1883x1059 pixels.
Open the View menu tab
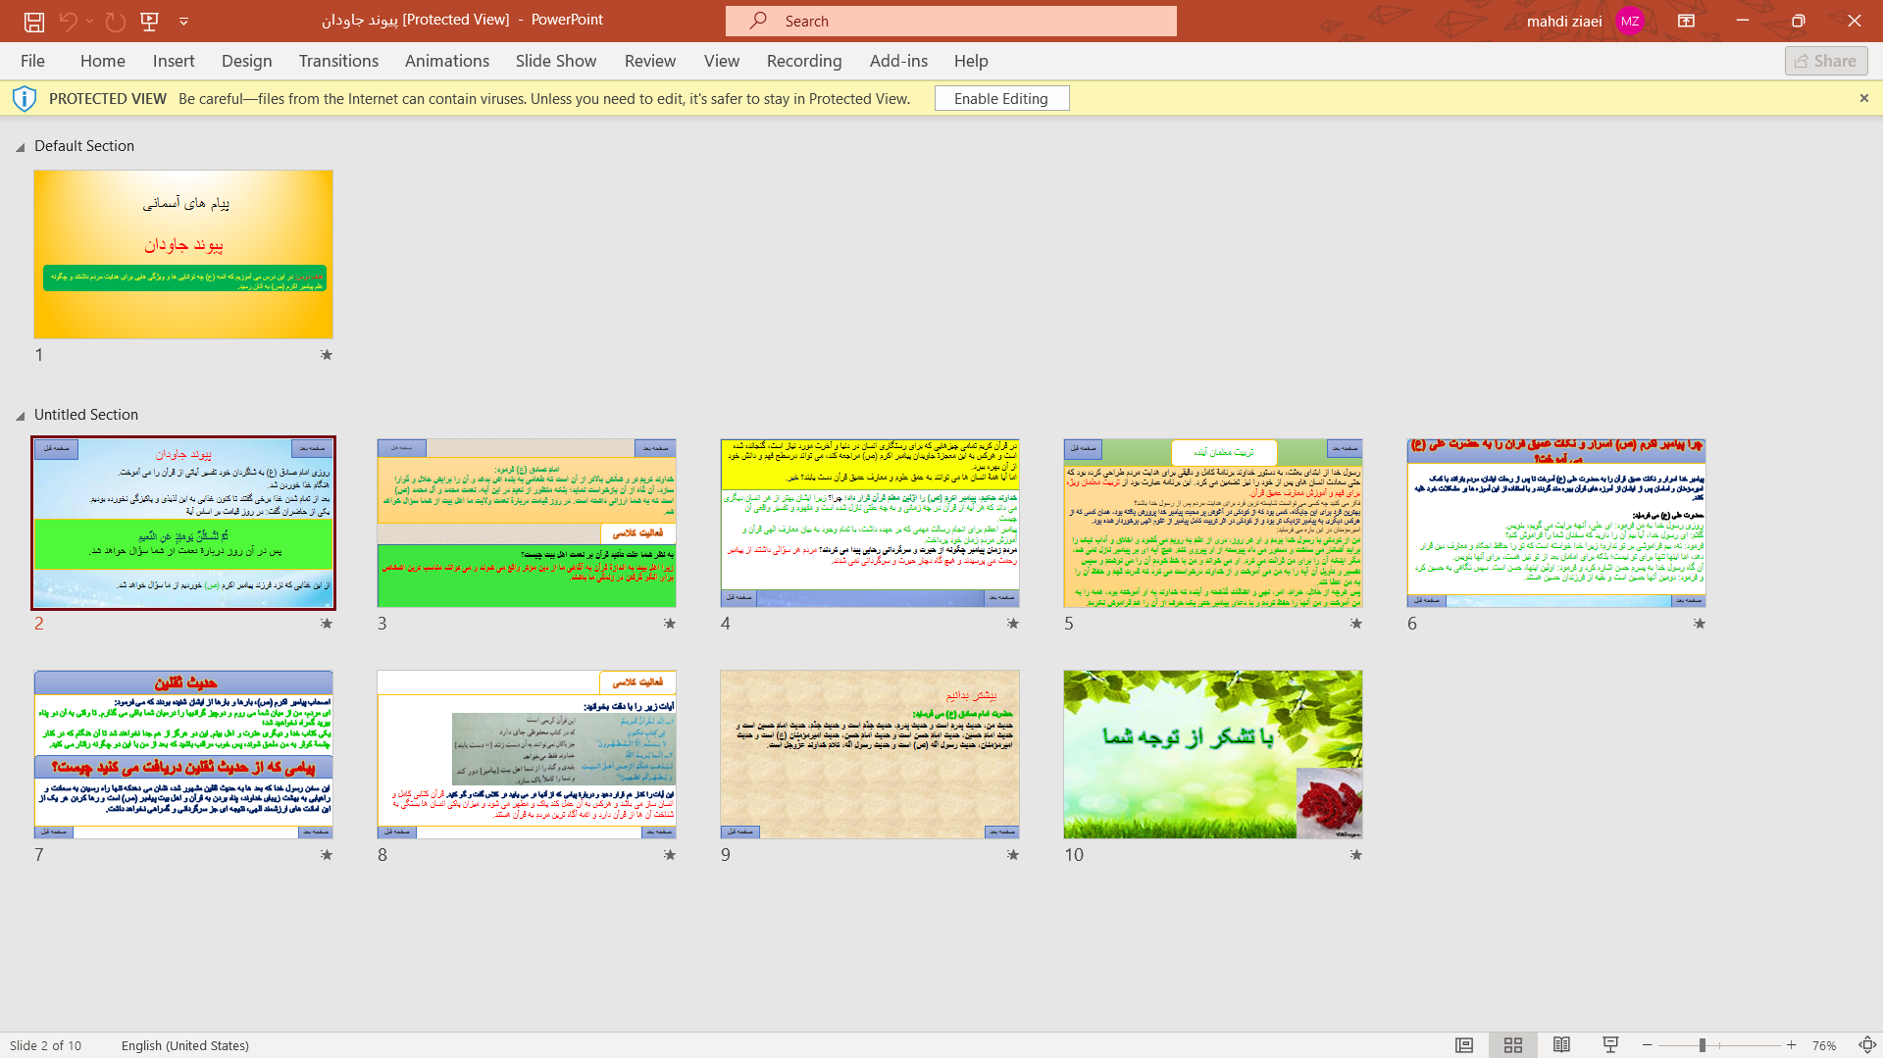click(x=722, y=61)
